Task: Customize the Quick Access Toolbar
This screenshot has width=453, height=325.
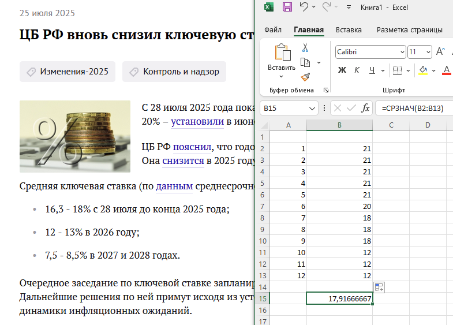Action: [x=349, y=7]
